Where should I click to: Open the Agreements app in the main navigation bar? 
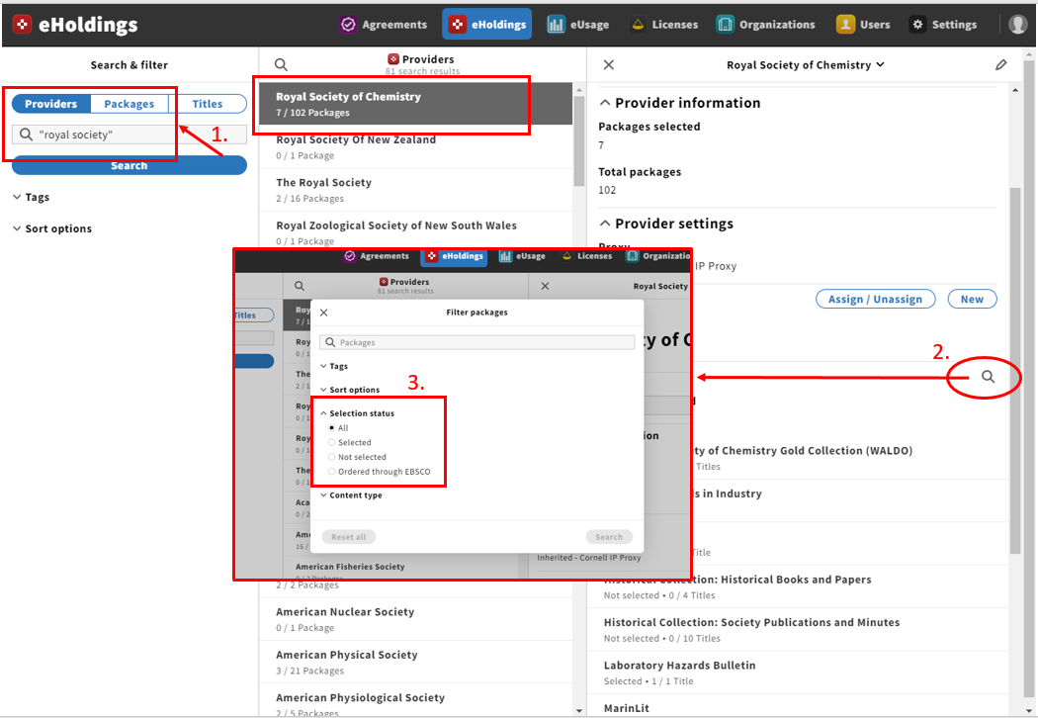[x=384, y=25]
